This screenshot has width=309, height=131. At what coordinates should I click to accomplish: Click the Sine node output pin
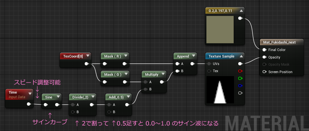pos(57,105)
